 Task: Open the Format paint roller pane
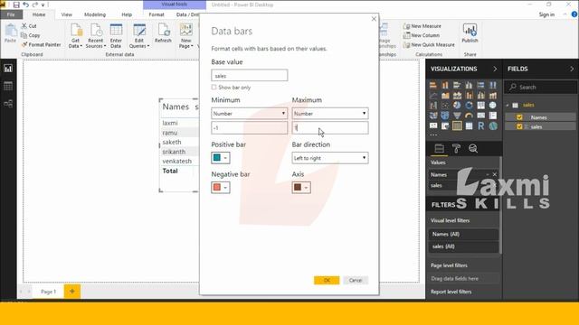pos(456,148)
